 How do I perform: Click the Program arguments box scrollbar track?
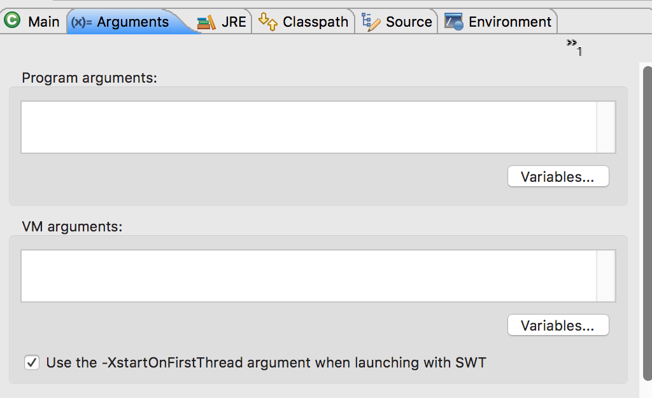click(x=606, y=127)
